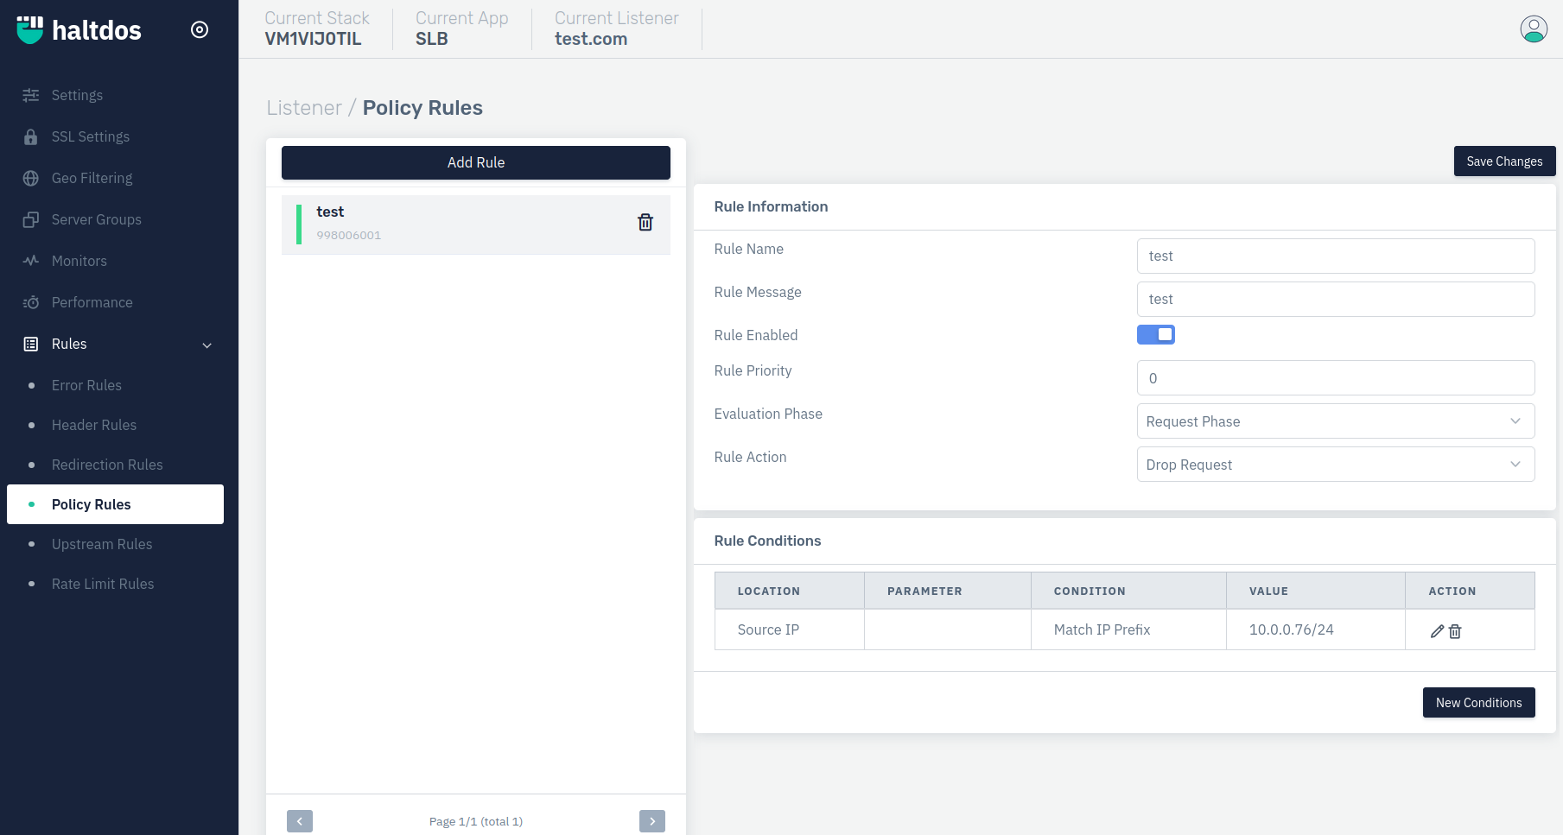Click the Listener breadcrumb link

coord(304,108)
